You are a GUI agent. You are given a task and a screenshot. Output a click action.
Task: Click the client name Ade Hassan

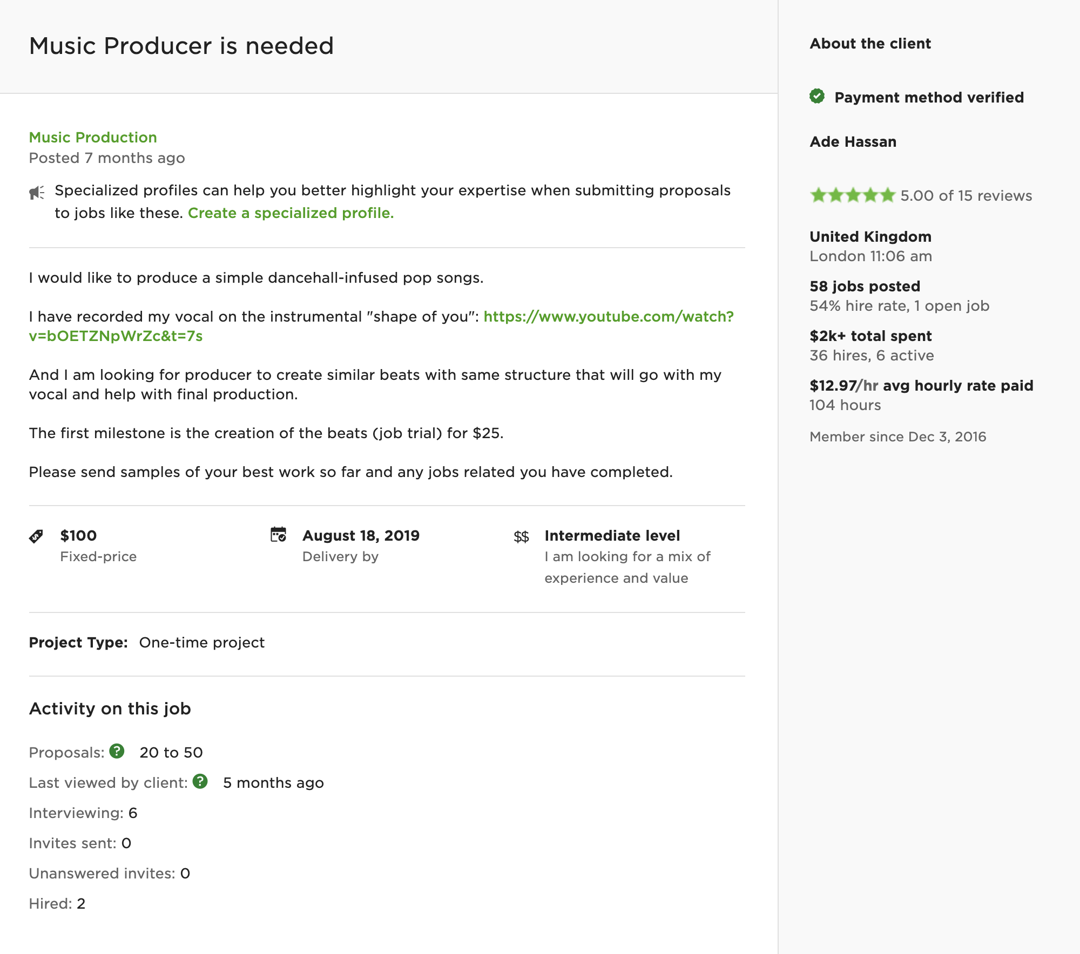click(x=853, y=141)
